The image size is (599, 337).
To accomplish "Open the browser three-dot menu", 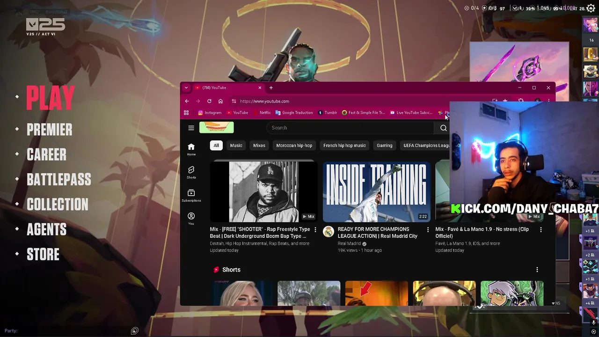I will click(x=548, y=101).
